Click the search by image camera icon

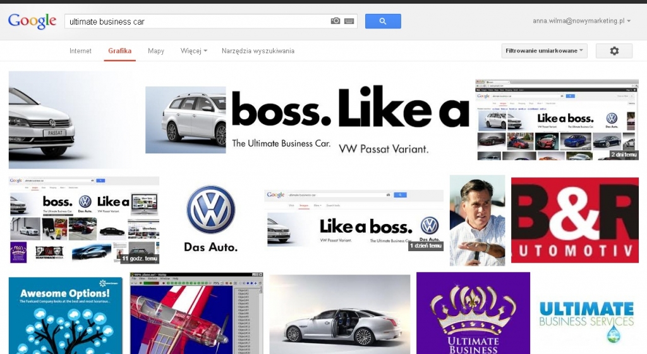[x=336, y=21]
